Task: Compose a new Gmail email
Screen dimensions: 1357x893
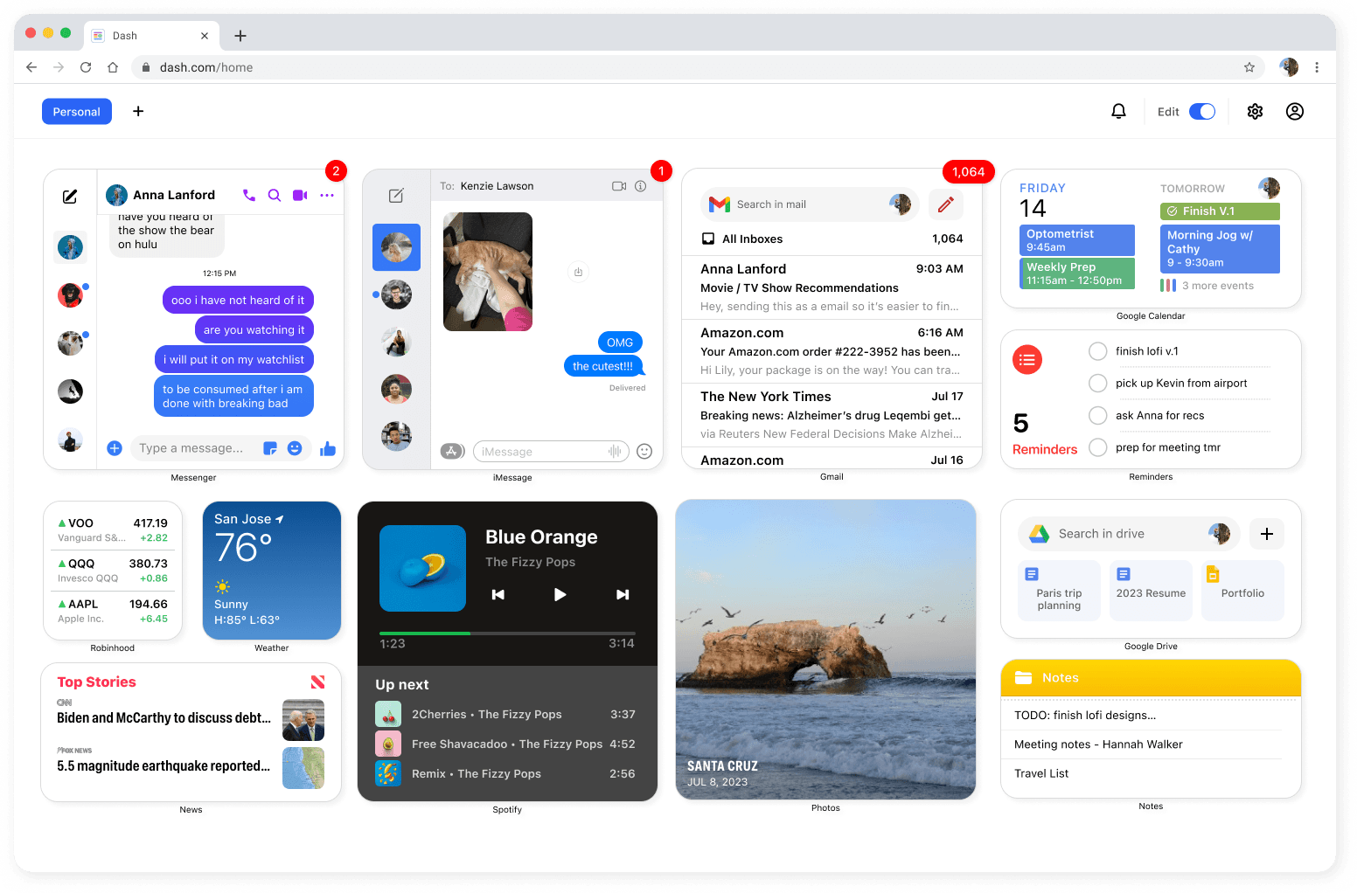Action: [946, 204]
